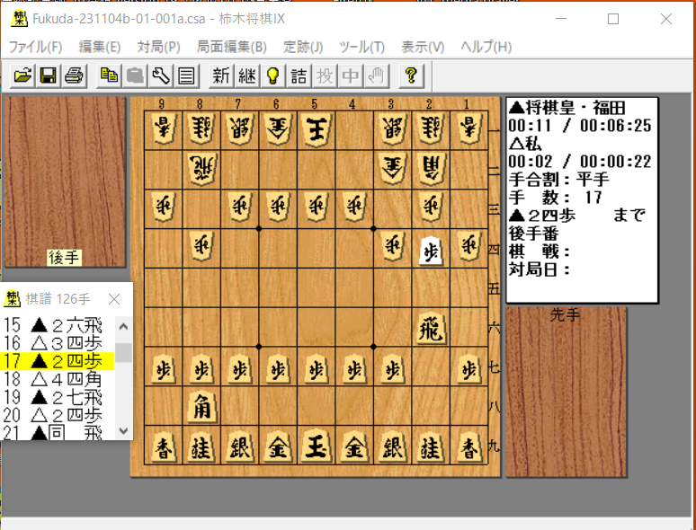Open the 編集(E) menu
The height and width of the screenshot is (530, 696).
click(x=100, y=47)
